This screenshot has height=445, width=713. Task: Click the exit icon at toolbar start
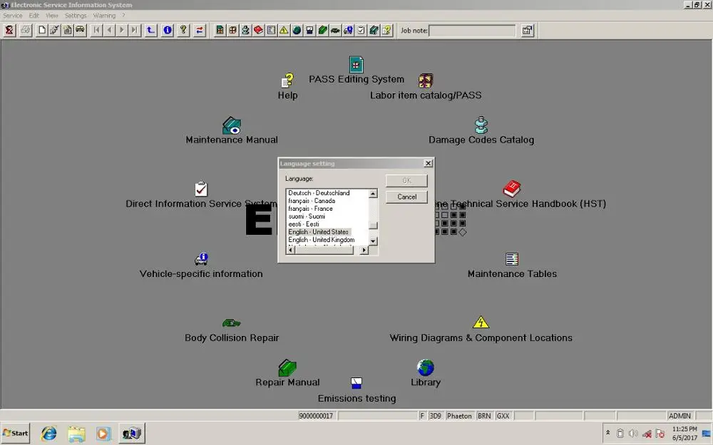tap(9, 31)
